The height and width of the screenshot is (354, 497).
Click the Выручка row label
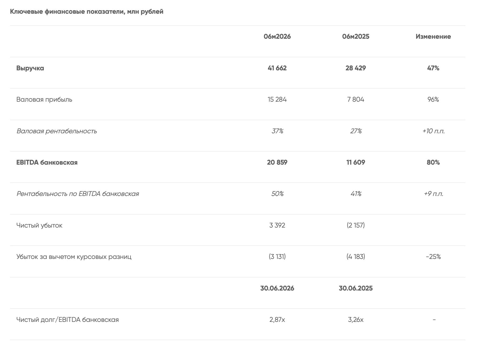(30, 68)
